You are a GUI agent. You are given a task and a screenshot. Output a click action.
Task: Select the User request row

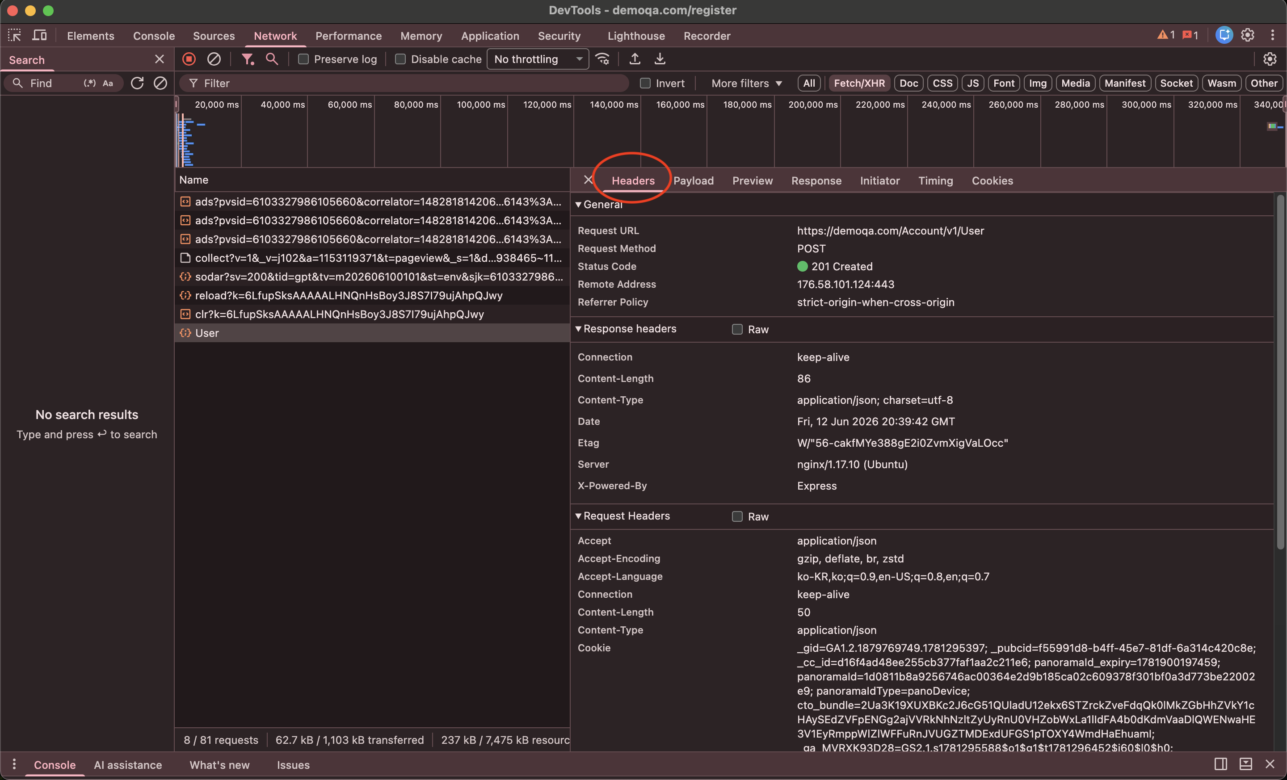(372, 333)
